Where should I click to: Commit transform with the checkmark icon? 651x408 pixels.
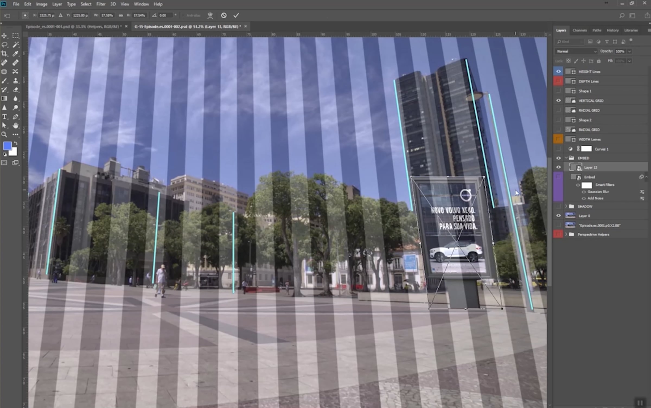236,15
